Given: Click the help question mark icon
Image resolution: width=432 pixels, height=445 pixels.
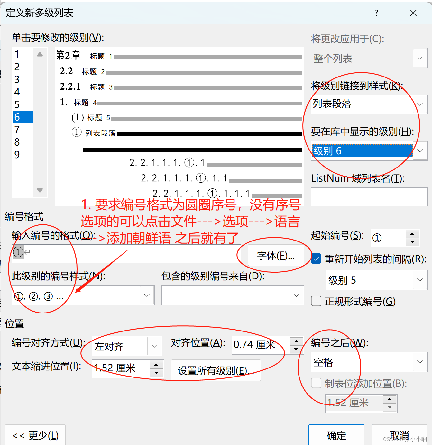Looking at the screenshot, I should (376, 13).
